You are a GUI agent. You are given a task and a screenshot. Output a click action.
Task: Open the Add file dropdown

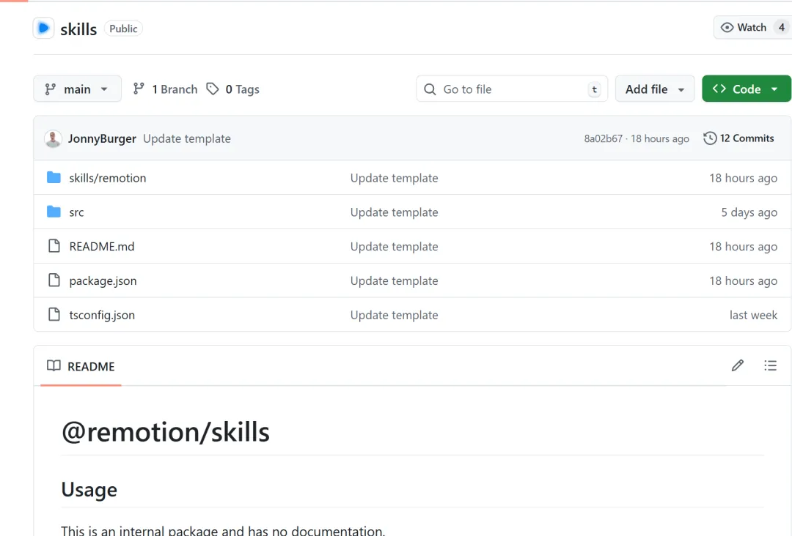pyautogui.click(x=655, y=89)
